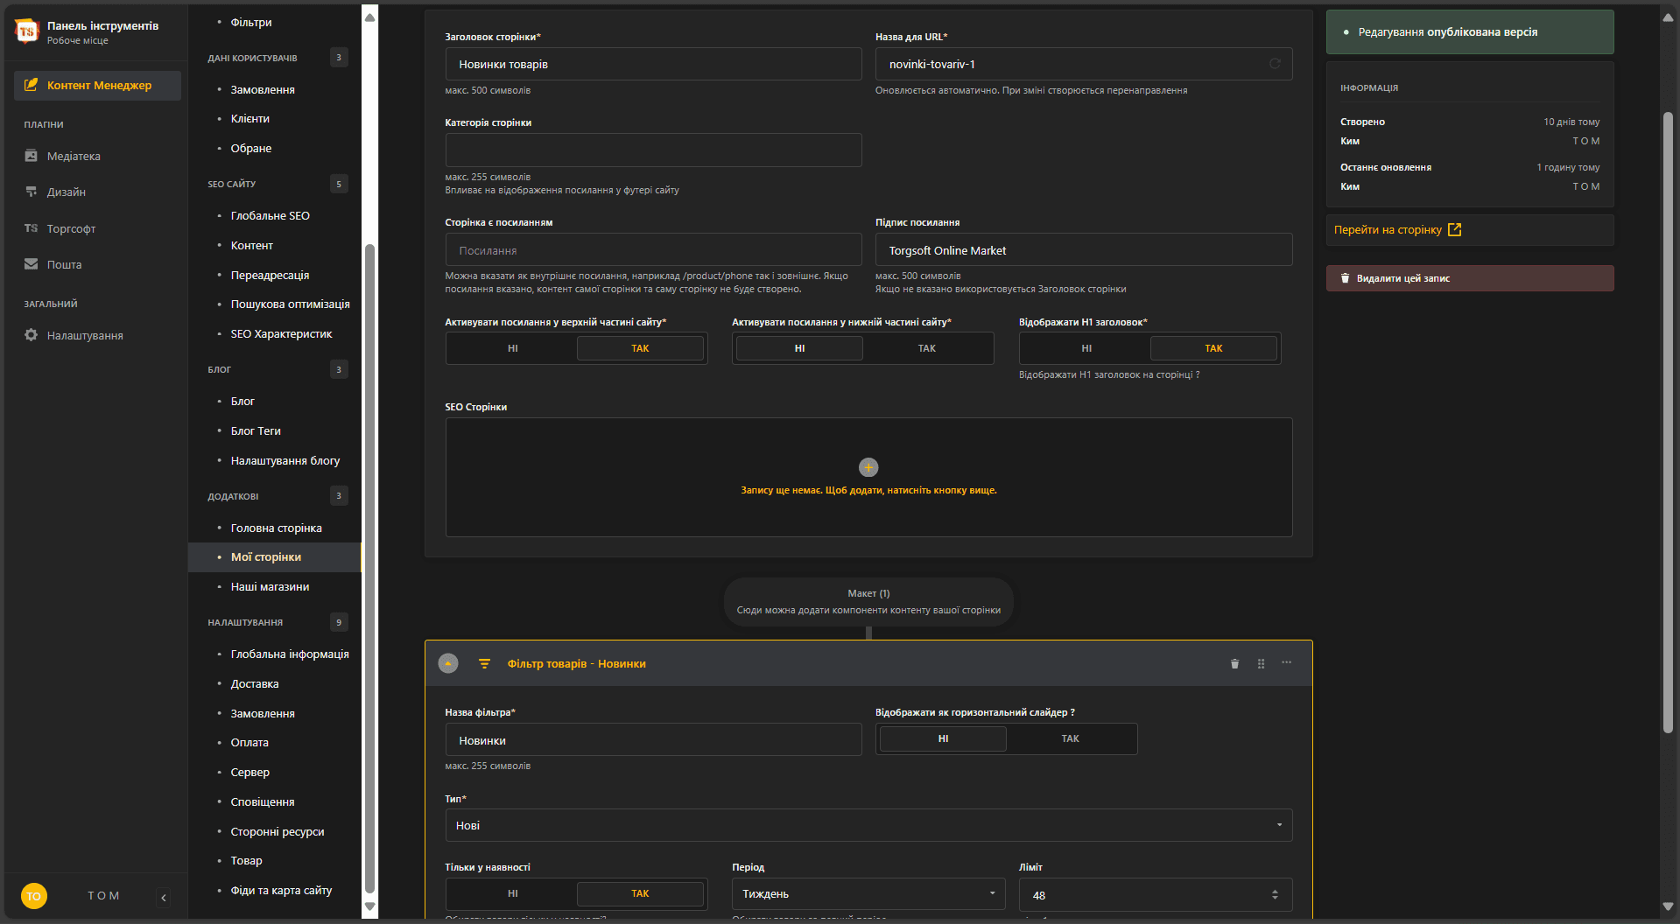
Task: Open more options for filter component
Action: [x=1286, y=662]
